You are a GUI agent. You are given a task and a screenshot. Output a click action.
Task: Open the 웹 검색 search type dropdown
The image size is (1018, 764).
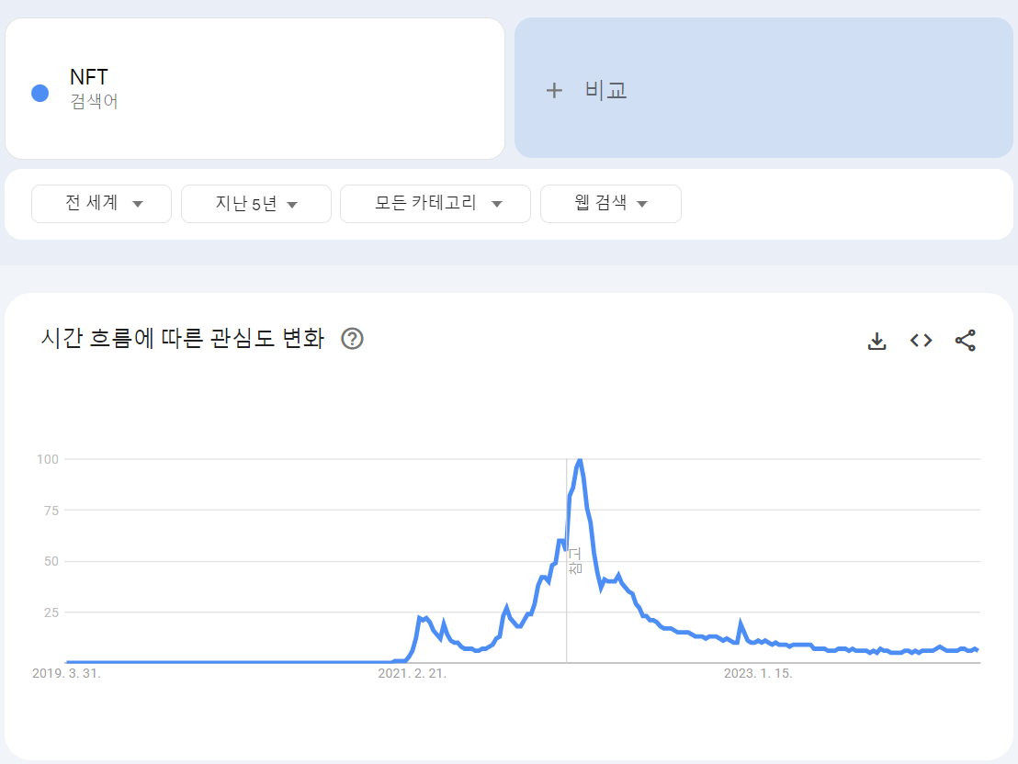(610, 203)
